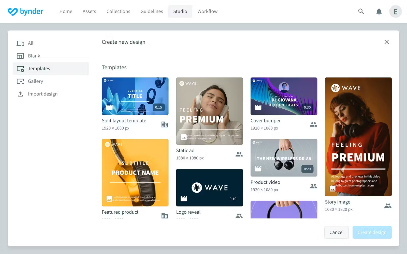Click the people icon beside Cover bumper
Screen dimensions: 407x254
[313, 124]
